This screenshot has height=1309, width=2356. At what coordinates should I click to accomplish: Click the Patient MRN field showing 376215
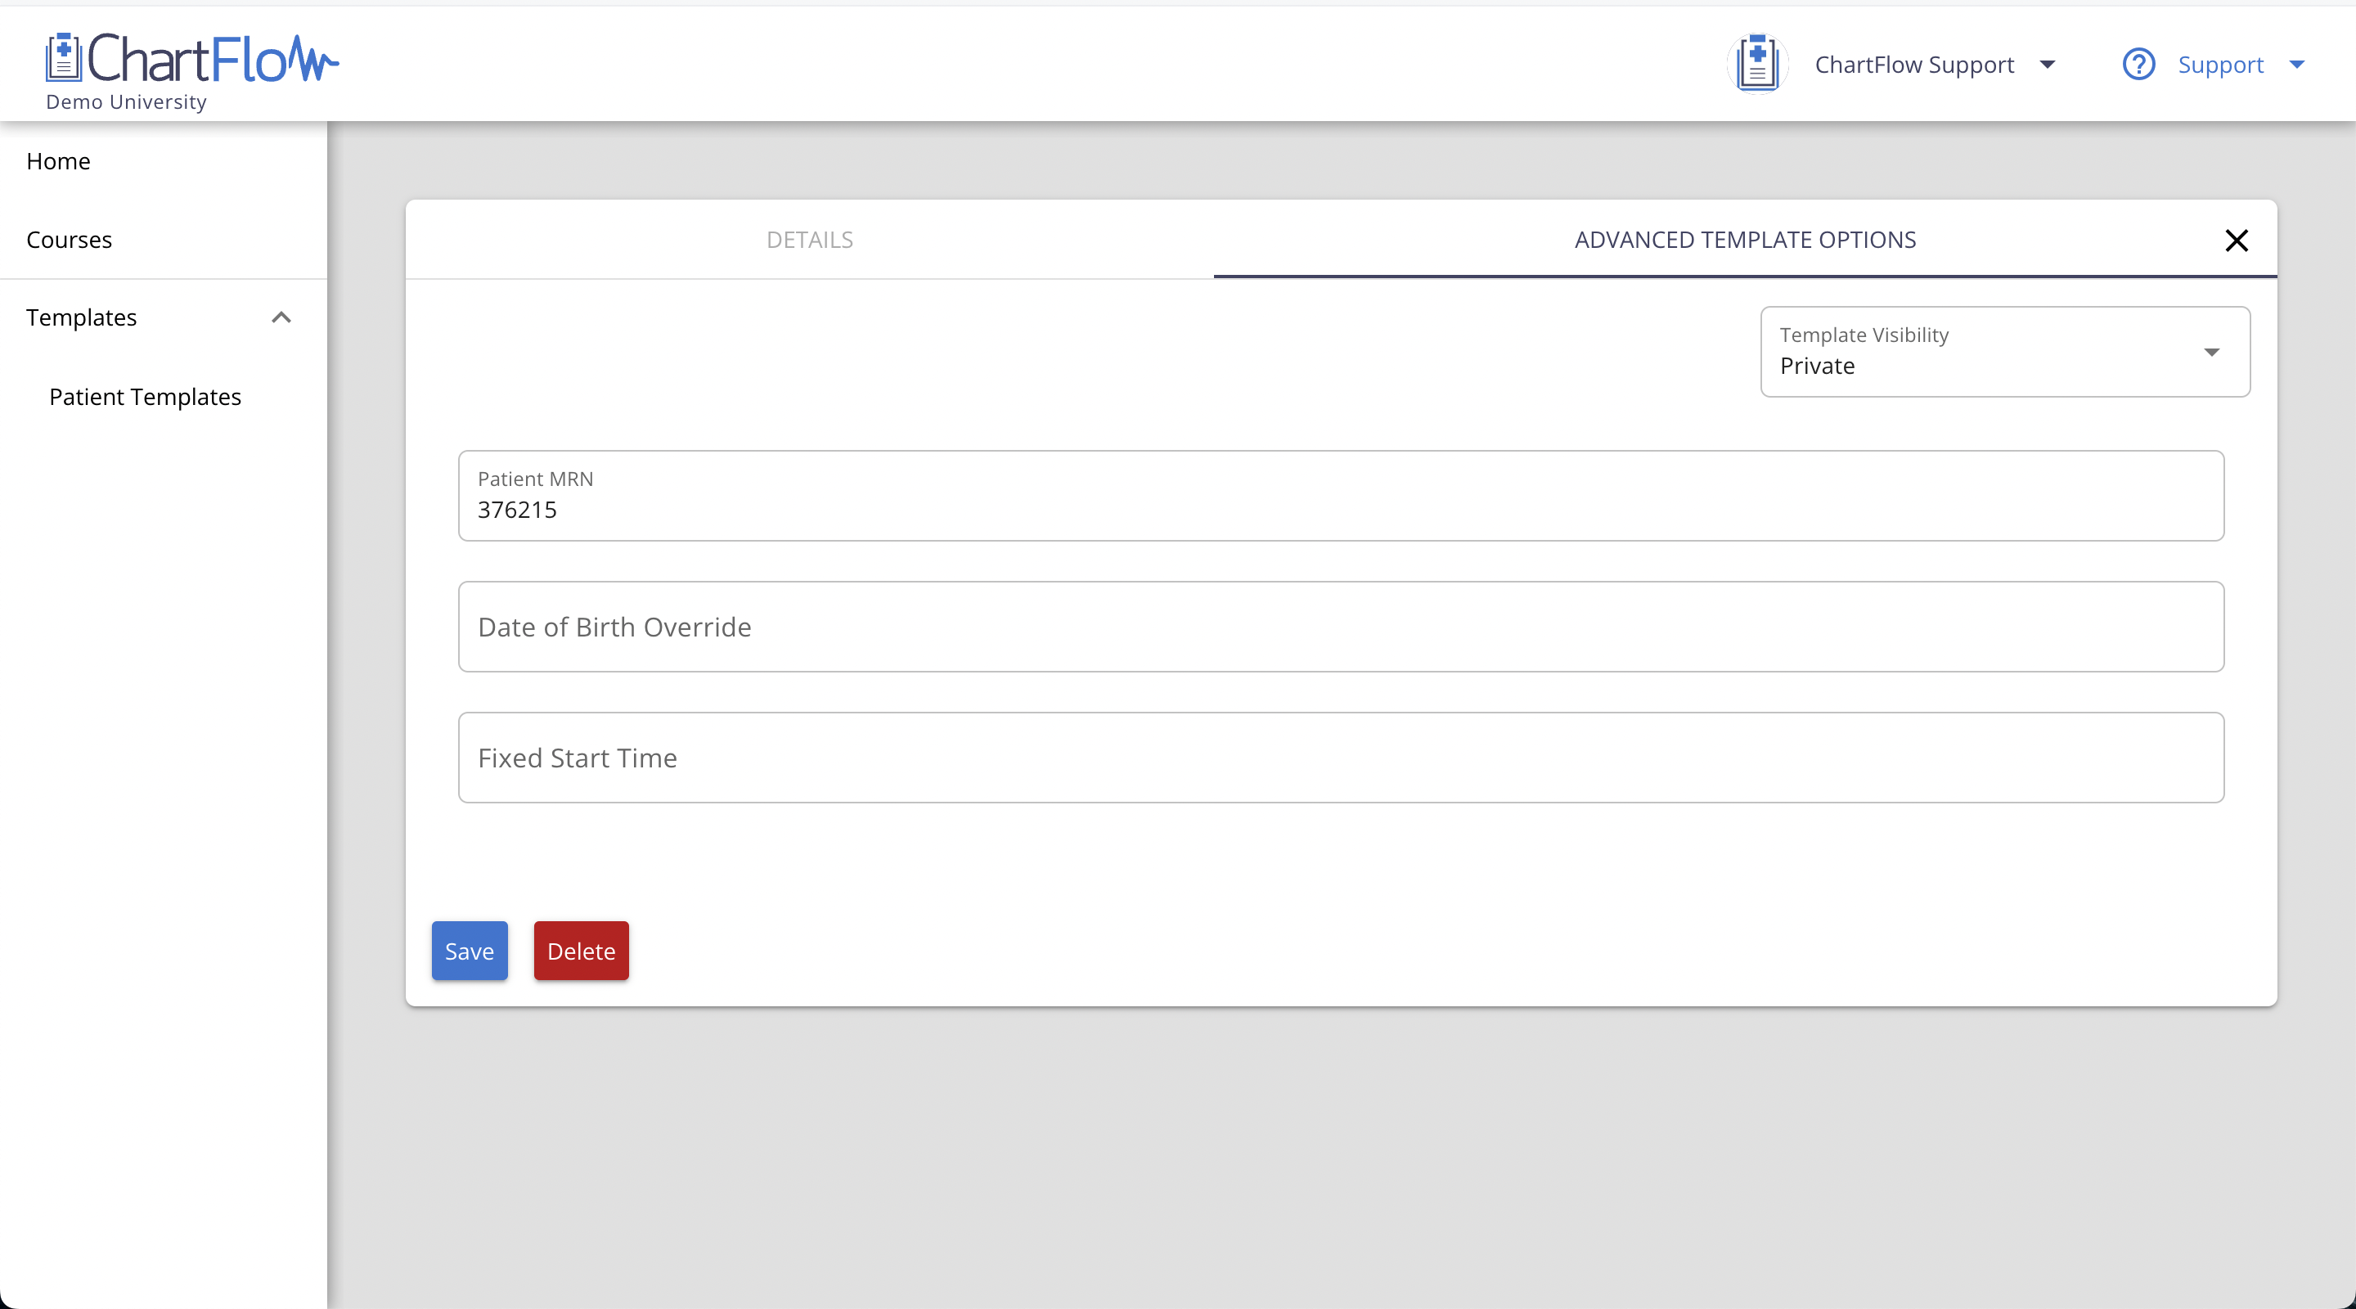coord(1341,496)
